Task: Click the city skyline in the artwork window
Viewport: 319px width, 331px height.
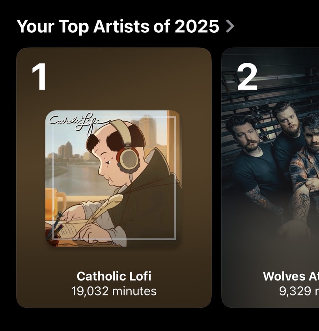Action: 67,152
